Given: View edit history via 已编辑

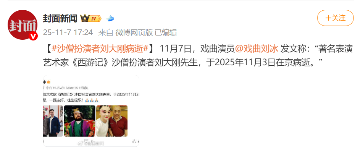Looking at the screenshot, I should (166, 32).
